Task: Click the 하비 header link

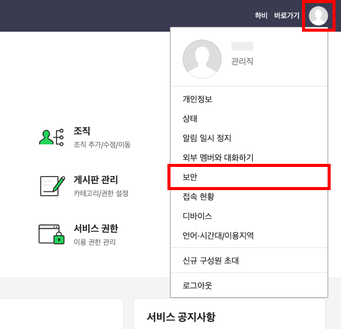Action: click(261, 15)
